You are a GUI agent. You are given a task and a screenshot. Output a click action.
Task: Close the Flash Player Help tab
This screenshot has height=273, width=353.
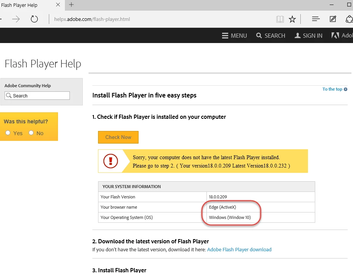coord(58,5)
